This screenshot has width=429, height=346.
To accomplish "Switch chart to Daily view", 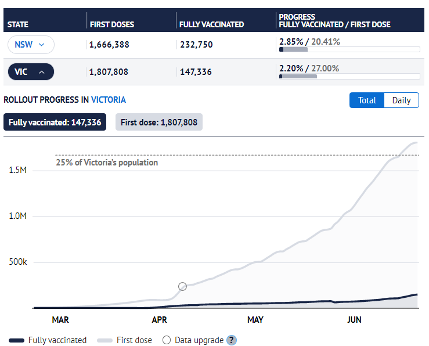I will [401, 100].
